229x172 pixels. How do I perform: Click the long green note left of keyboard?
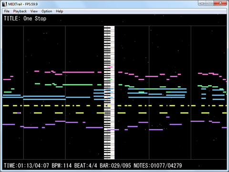[x=77, y=85]
